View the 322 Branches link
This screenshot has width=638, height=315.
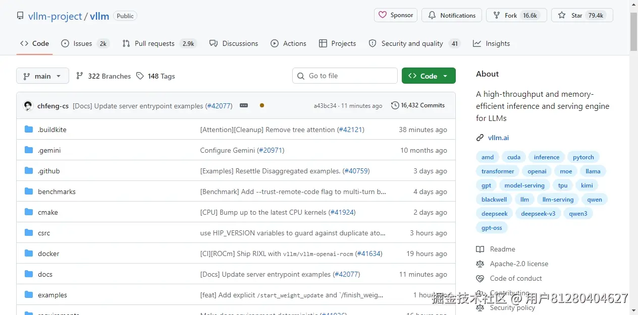tap(103, 76)
